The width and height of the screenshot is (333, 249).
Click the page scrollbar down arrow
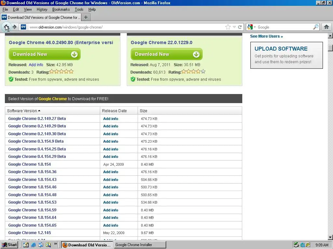click(x=330, y=237)
